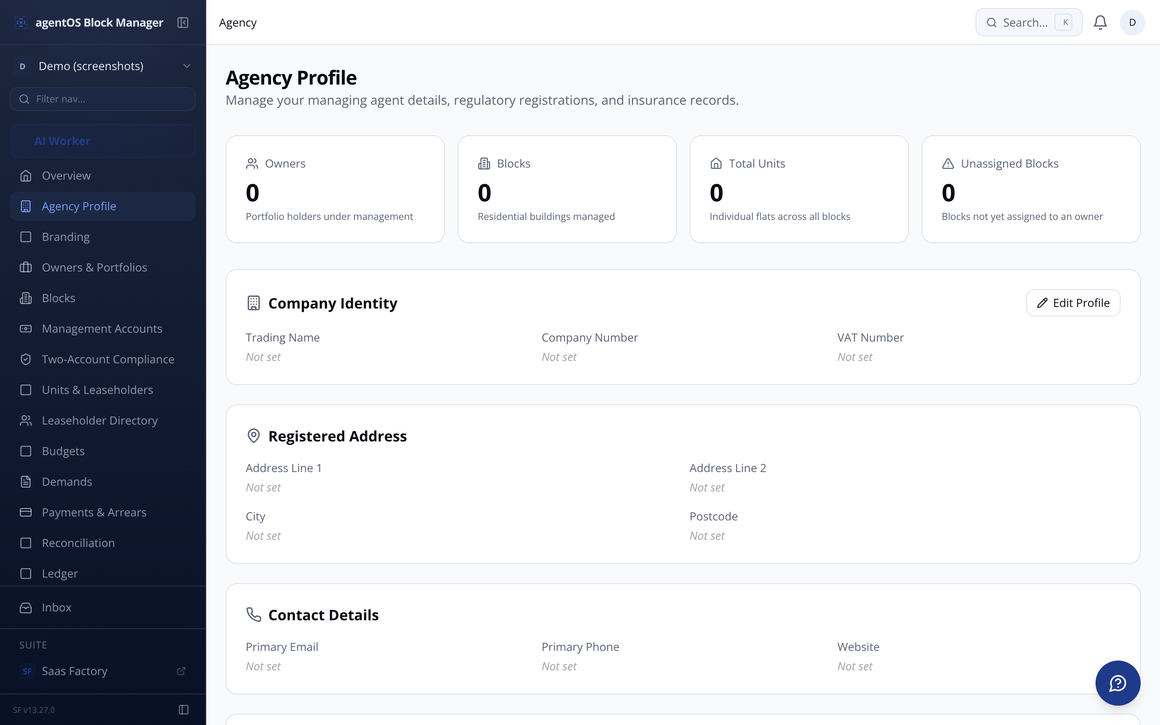The image size is (1160, 725).
Task: Click the Management Accounts banknote icon
Action: pyautogui.click(x=26, y=329)
